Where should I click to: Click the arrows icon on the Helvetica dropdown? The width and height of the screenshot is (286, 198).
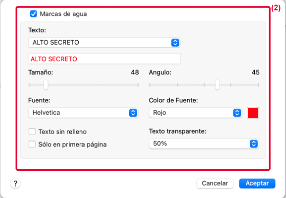(133, 112)
